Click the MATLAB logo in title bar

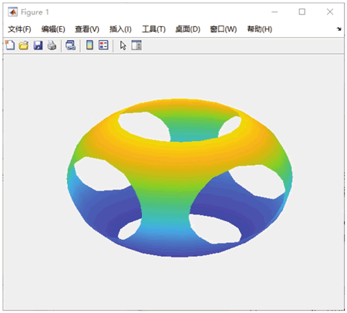coord(12,12)
